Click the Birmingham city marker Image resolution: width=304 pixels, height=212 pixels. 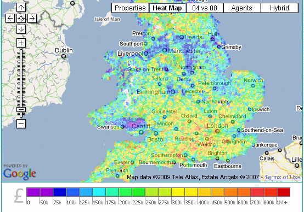173,92
